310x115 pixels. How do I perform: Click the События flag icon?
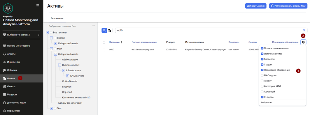(x=5, y=70)
